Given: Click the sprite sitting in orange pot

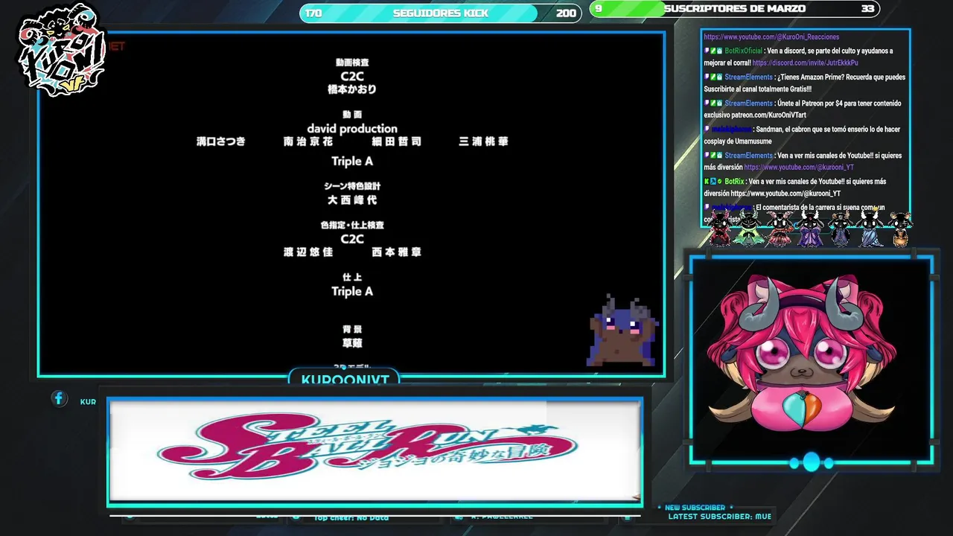Looking at the screenshot, I should tap(900, 229).
